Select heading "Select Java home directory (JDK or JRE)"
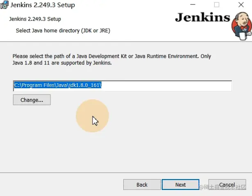Screen dimensions: 252x196 click(x=63, y=31)
